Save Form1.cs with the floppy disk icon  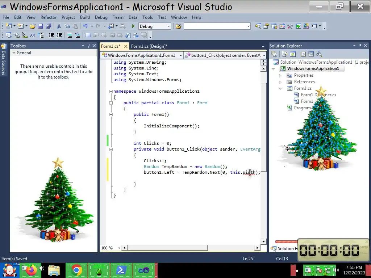click(41, 26)
